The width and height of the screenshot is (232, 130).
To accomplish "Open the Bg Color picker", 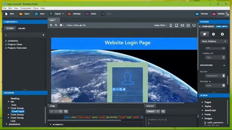I will [224, 75].
